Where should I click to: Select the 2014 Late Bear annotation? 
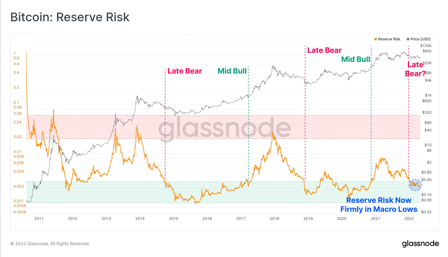[185, 71]
